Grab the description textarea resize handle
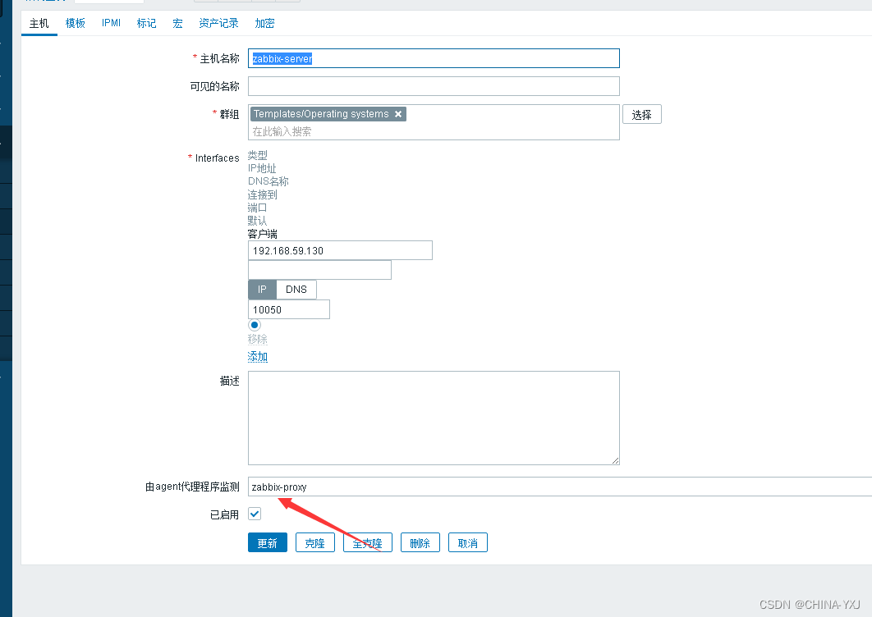This screenshot has height=617, width=872. (615, 460)
